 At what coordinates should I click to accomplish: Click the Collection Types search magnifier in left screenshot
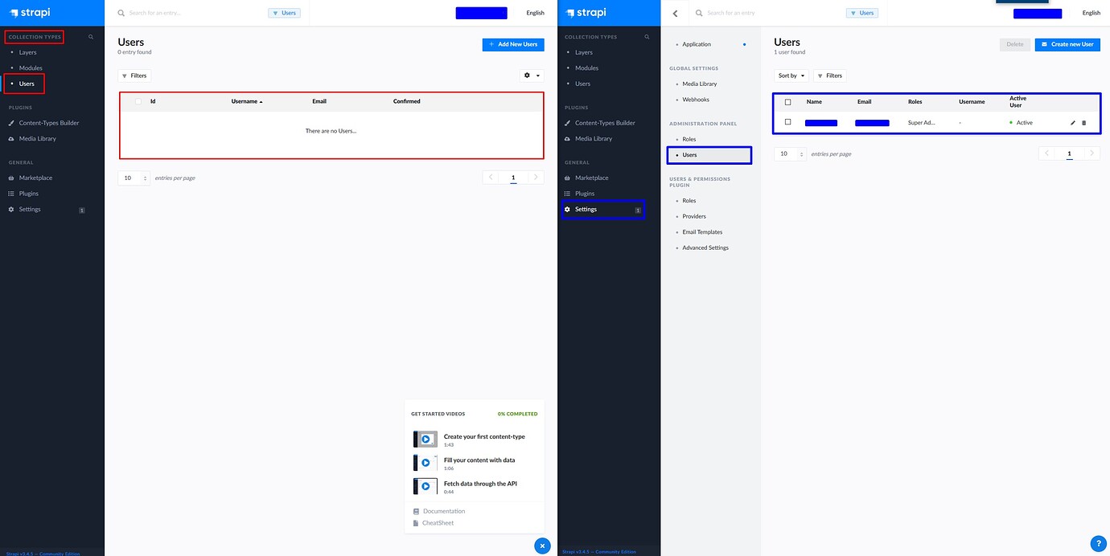91,37
